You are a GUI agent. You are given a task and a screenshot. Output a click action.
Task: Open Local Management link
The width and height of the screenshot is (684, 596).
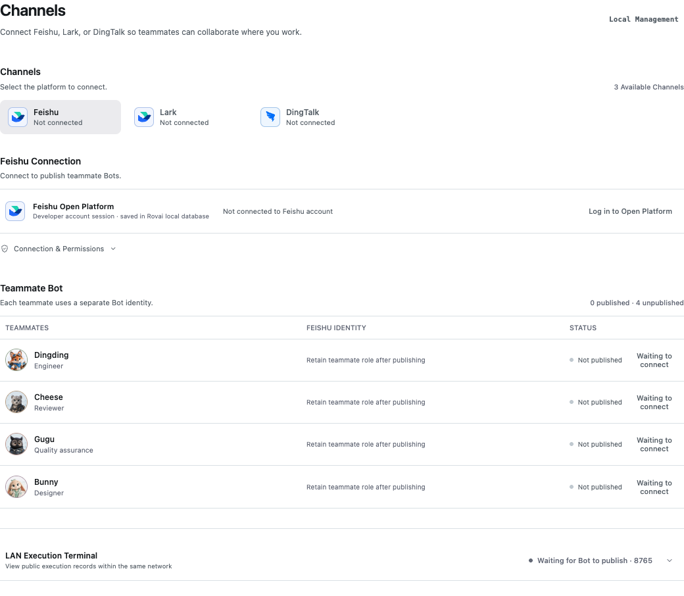click(643, 19)
